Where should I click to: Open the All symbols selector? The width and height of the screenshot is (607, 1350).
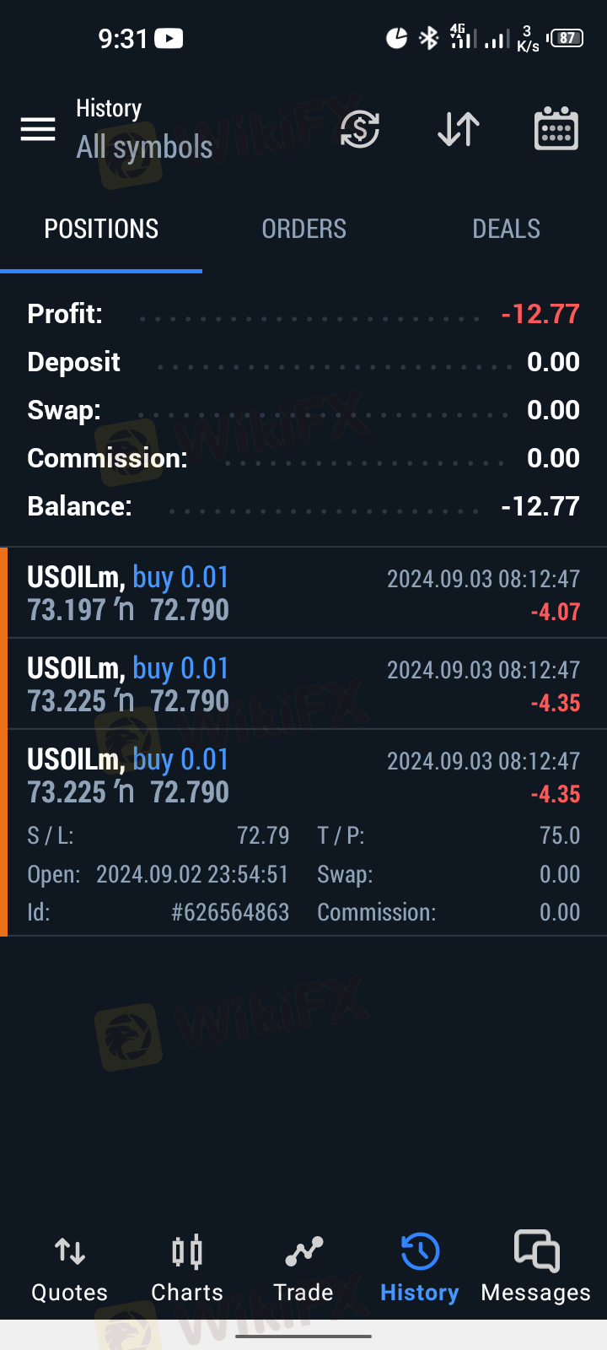144,147
